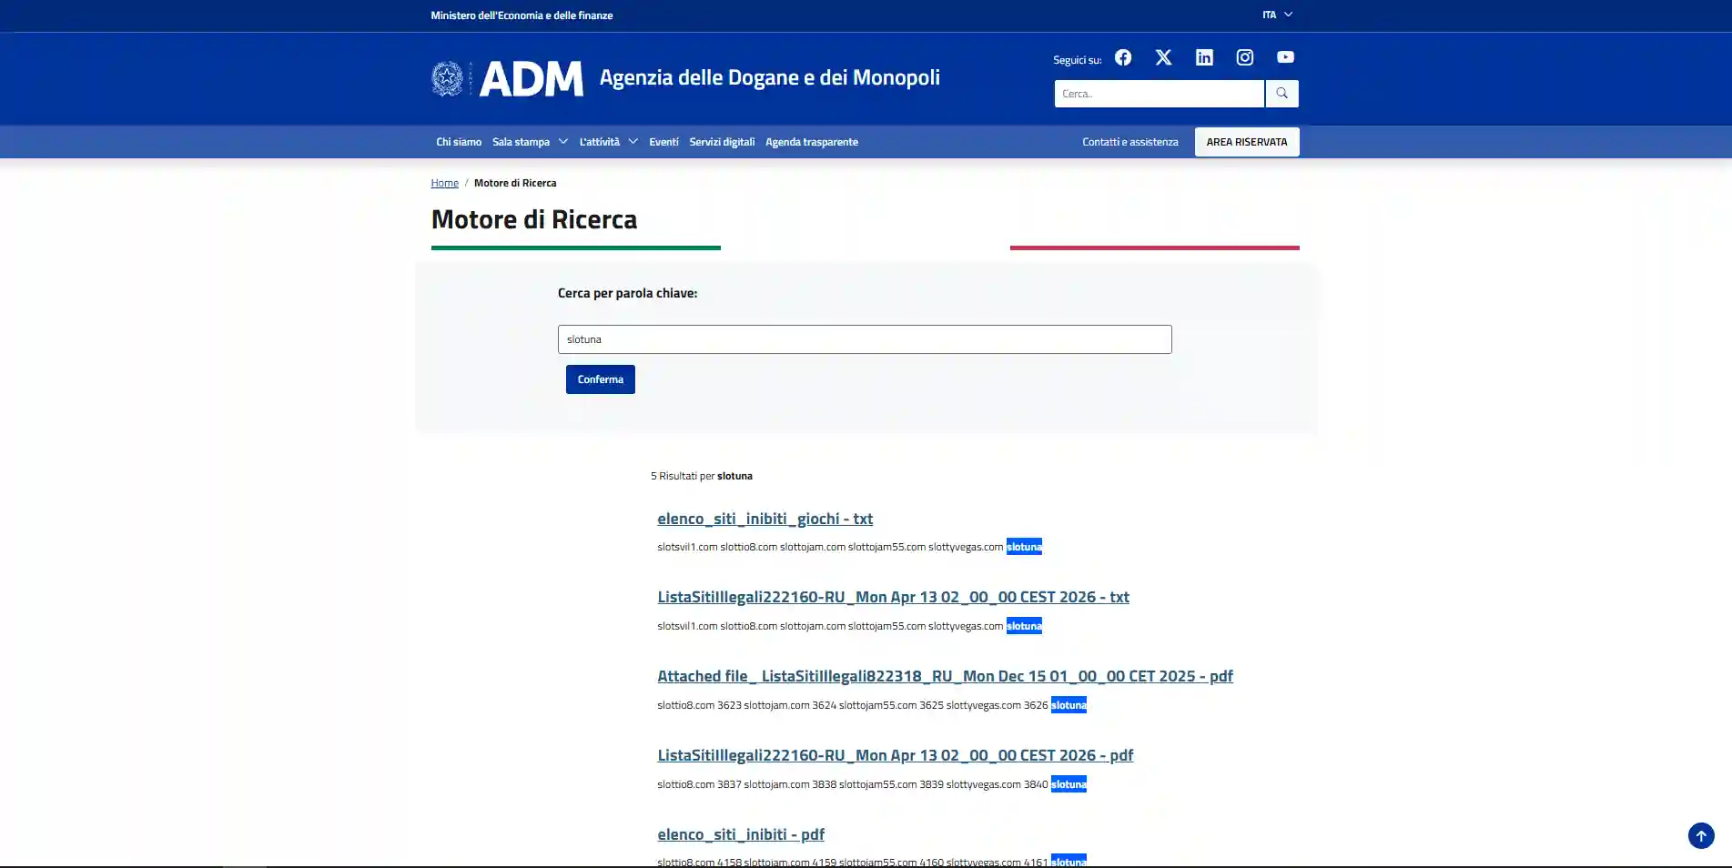Viewport: 1732px width, 868px height.
Task: Click the ADM logo in the header
Action: point(507,79)
